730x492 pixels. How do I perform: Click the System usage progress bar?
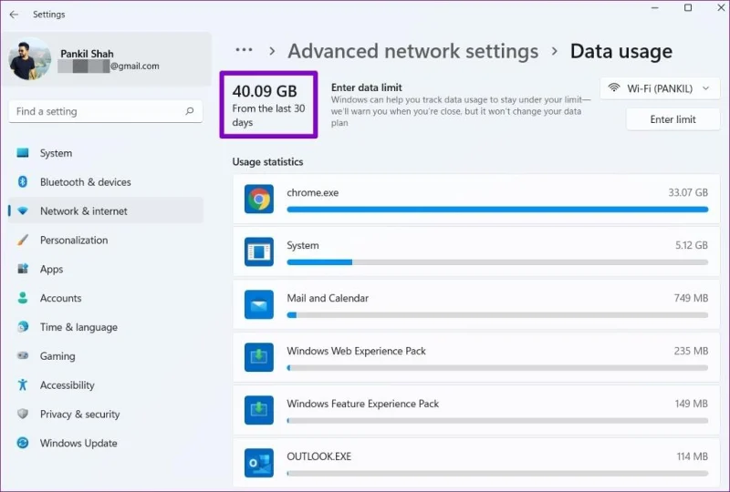497,262
